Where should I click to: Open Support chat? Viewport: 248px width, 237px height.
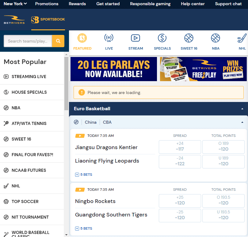tap(228, 4)
